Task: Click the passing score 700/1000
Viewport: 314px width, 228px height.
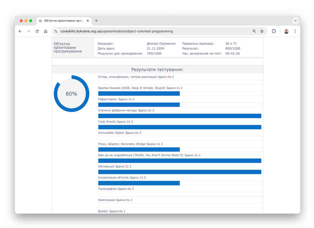Action: [x=154, y=53]
